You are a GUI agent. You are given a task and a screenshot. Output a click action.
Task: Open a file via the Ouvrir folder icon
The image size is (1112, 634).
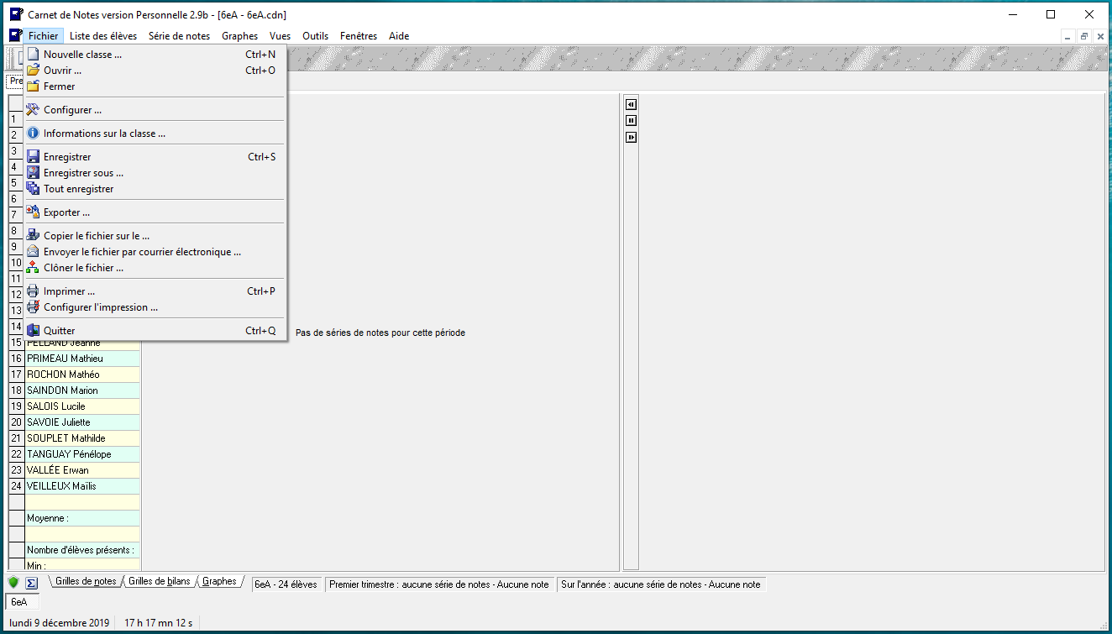tap(33, 71)
